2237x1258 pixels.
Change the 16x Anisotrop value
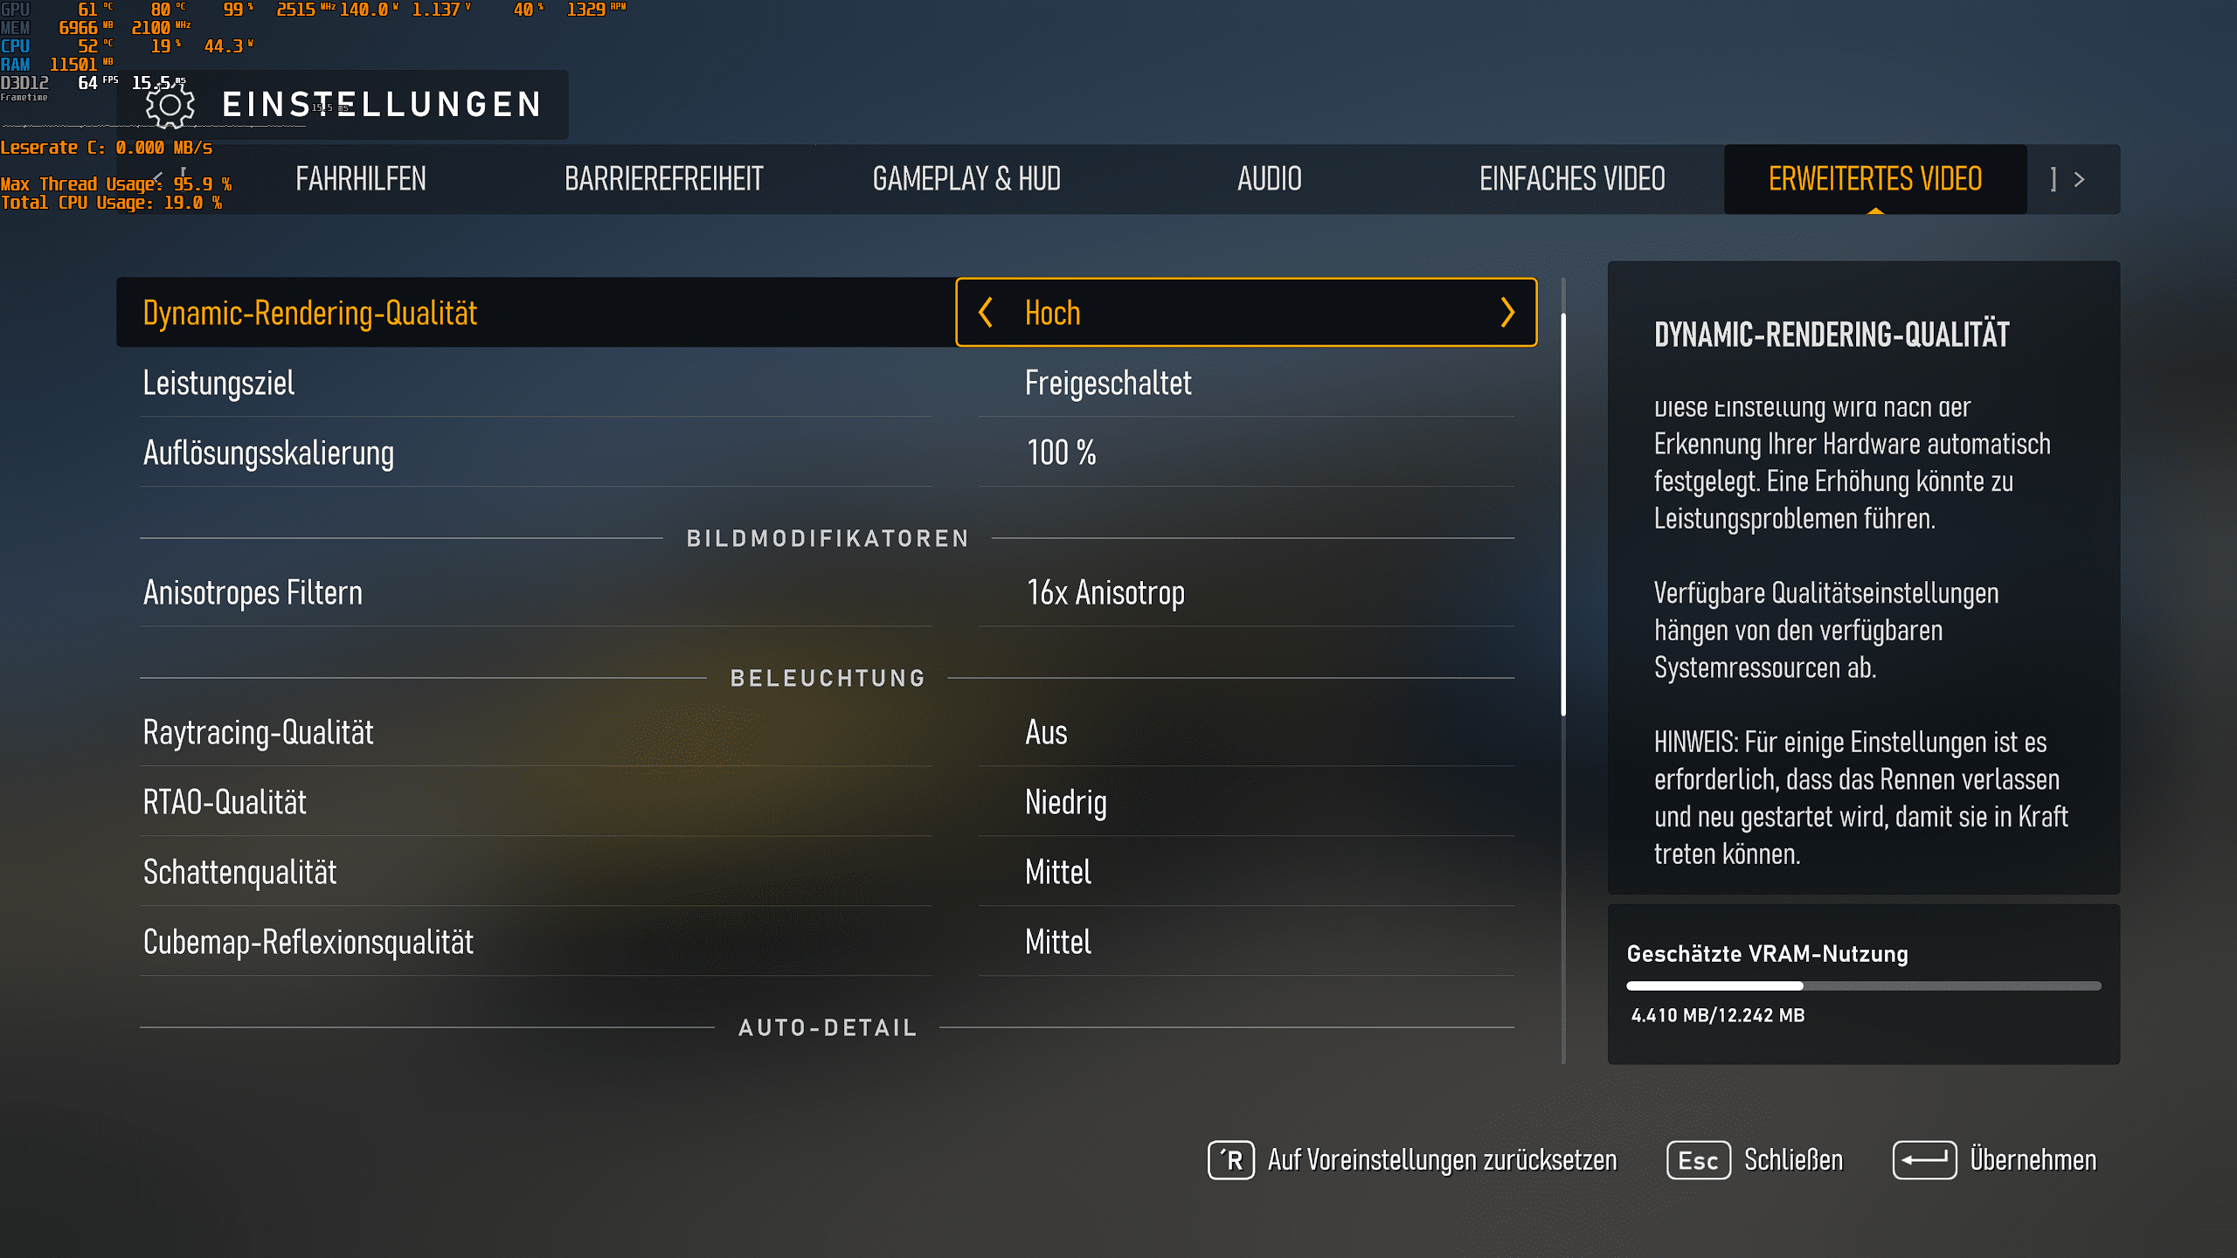pos(1105,592)
